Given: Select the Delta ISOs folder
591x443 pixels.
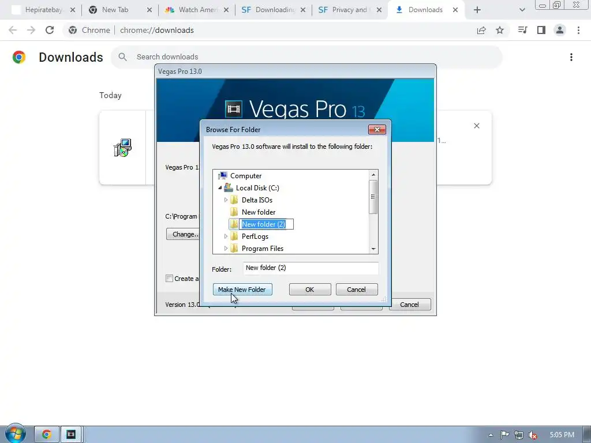Looking at the screenshot, I should click(257, 200).
